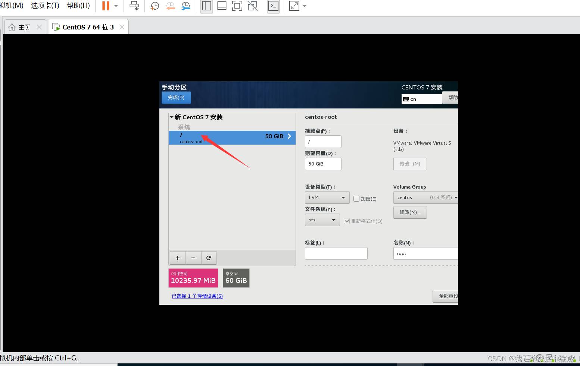
Task: Open the LVM device type dropdown
Action: coord(327,198)
